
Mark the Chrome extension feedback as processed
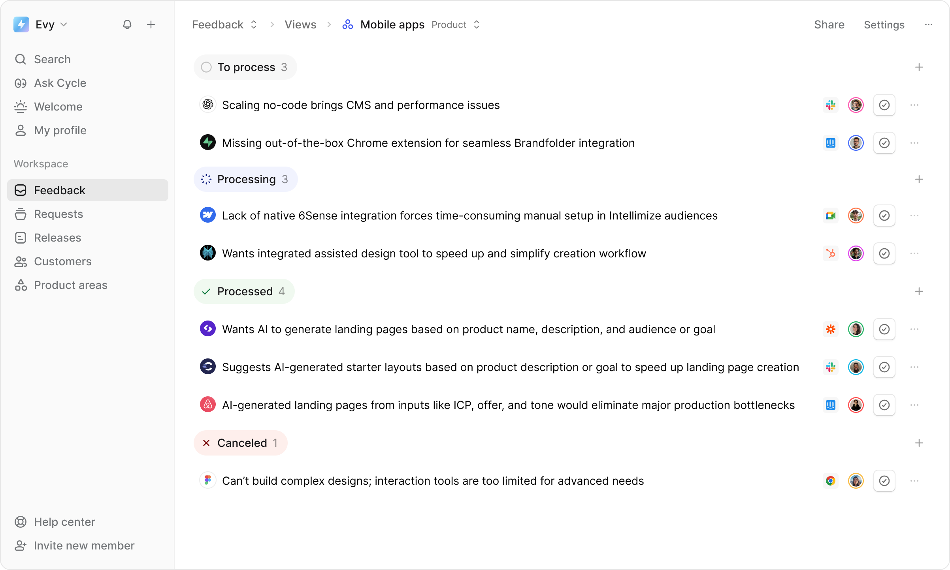(884, 143)
